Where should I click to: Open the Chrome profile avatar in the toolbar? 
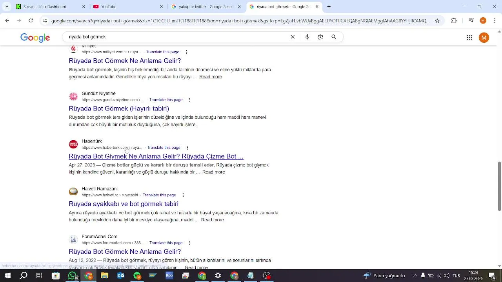pyautogui.click(x=483, y=21)
